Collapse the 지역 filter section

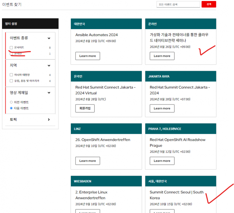(49, 65)
